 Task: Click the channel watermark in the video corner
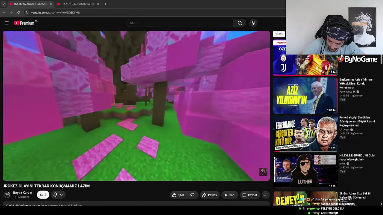click(263, 172)
